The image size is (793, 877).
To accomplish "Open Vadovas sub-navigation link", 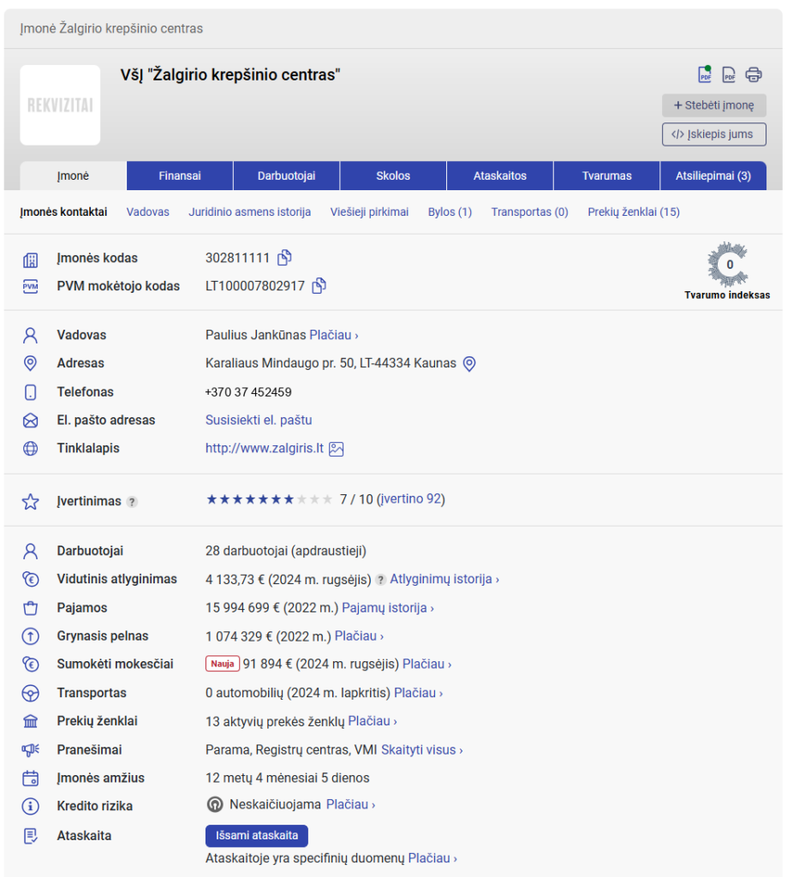I will click(x=147, y=212).
